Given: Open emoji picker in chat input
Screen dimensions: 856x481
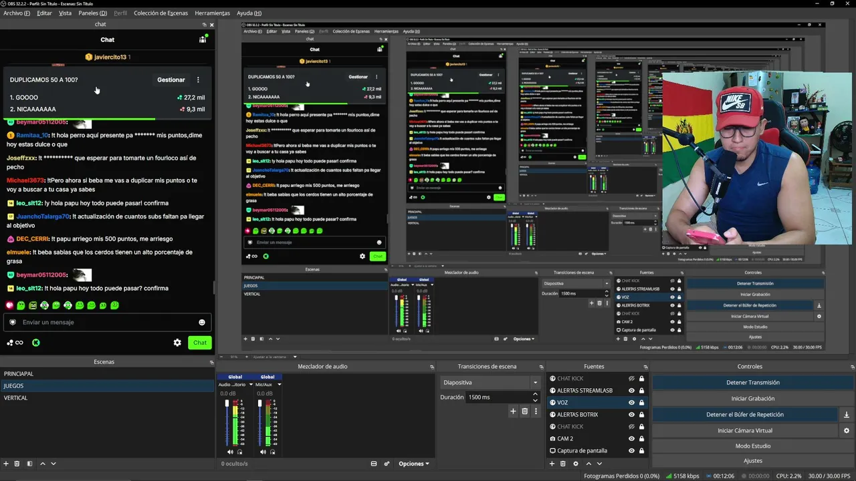Looking at the screenshot, I should tap(202, 323).
